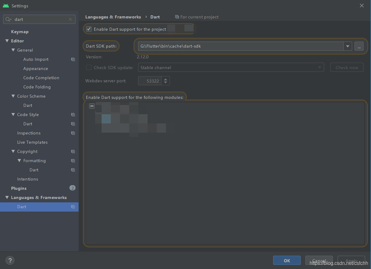Toggle the modules tree root checkbox
The width and height of the screenshot is (371, 269).
point(92,106)
